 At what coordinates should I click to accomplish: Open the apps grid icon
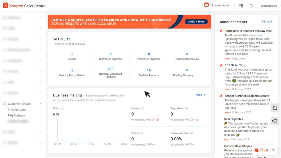click(241, 6)
